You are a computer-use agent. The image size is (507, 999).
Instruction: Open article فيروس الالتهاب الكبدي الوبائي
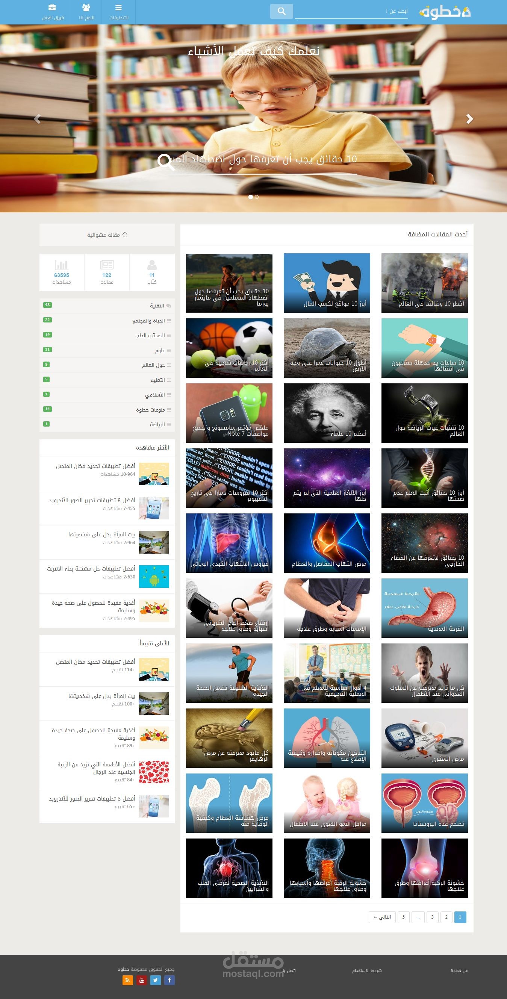click(x=229, y=543)
